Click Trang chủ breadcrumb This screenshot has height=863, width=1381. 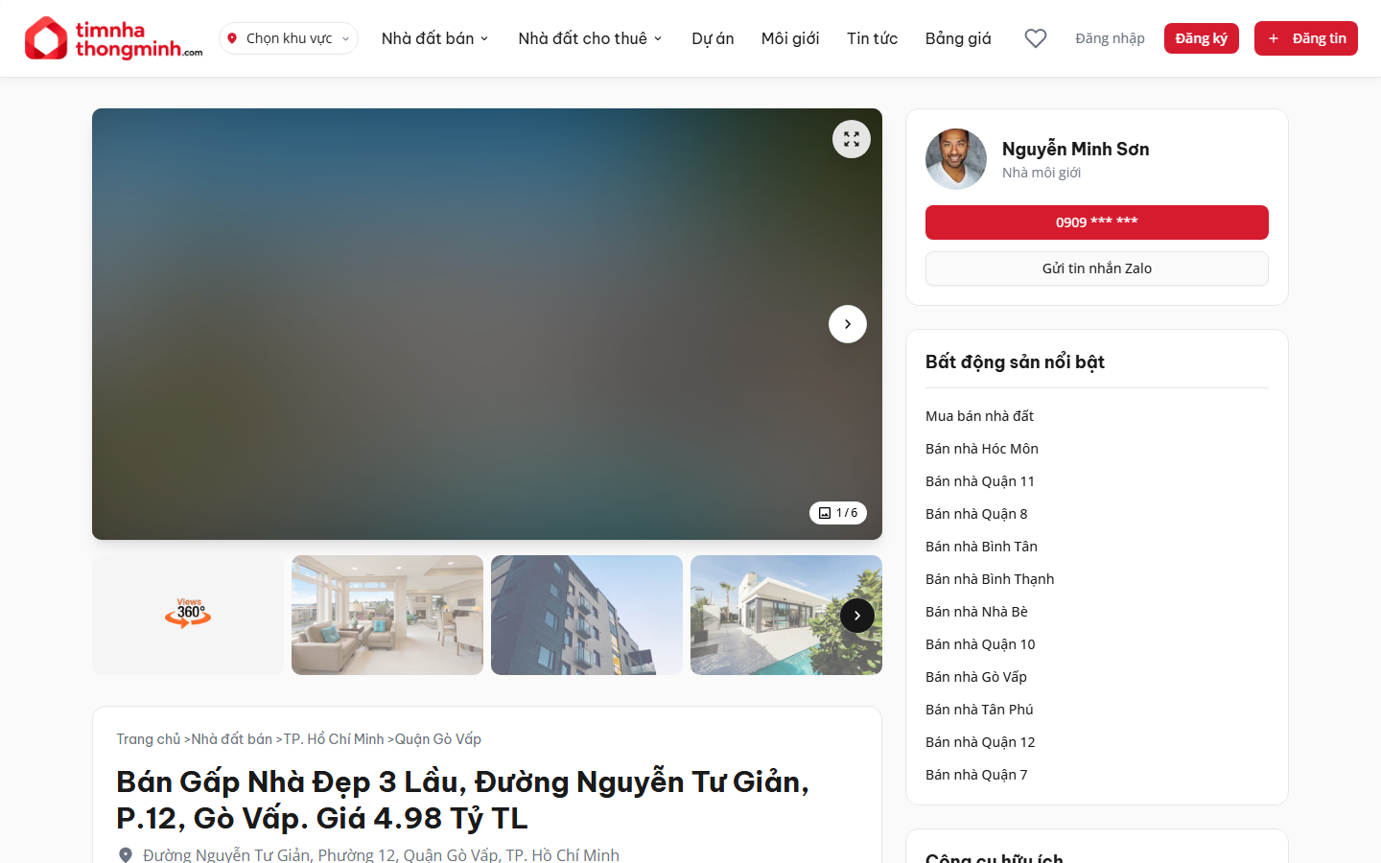149,739
